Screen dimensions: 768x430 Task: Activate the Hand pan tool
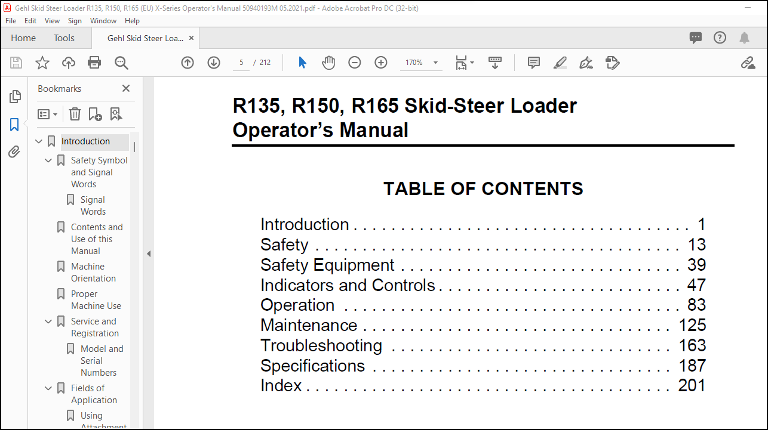pos(328,63)
